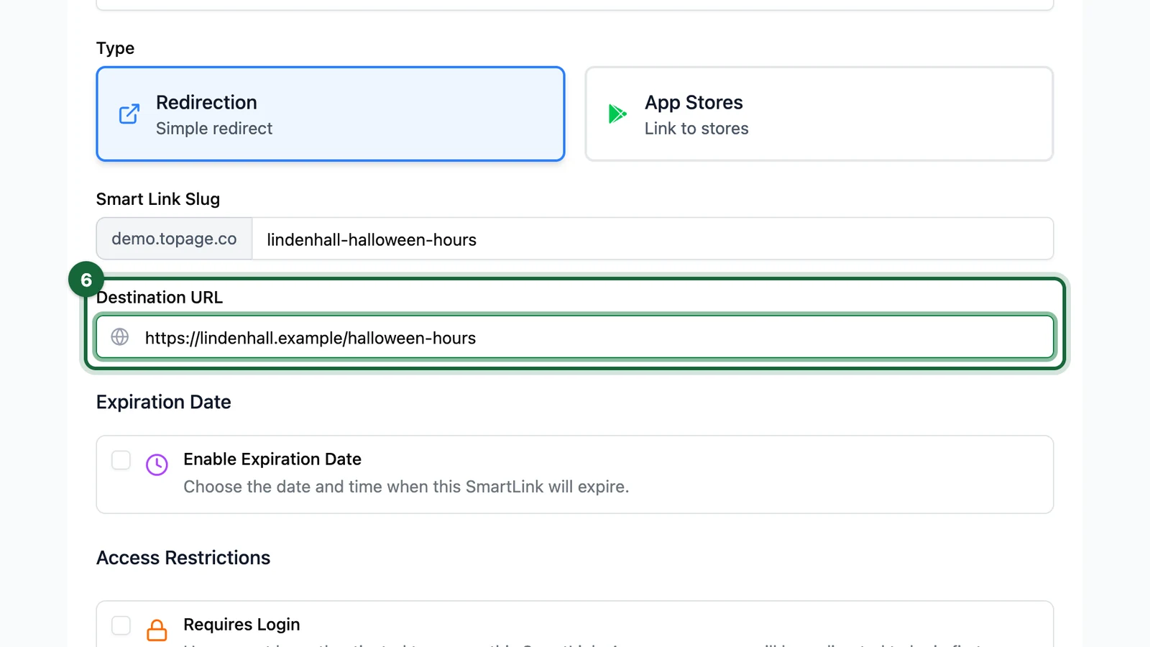Edit the Smart Link Slug field
The height and width of the screenshot is (647, 1150).
pyautogui.click(x=653, y=239)
